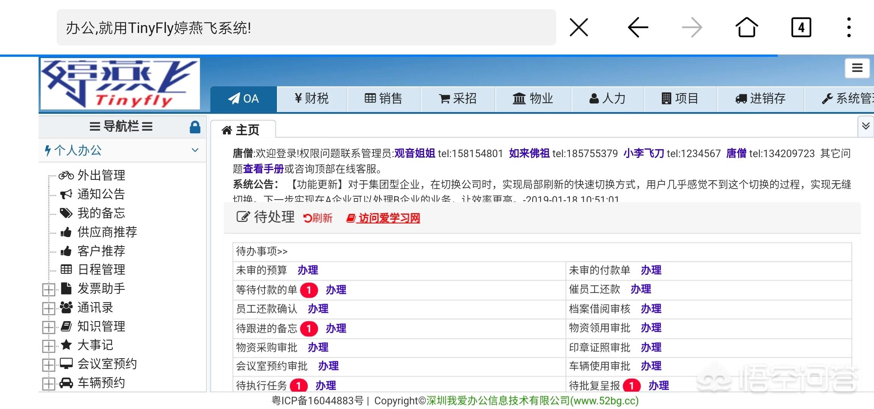
Task: Open the browser three-dot menu
Action: coord(849,27)
